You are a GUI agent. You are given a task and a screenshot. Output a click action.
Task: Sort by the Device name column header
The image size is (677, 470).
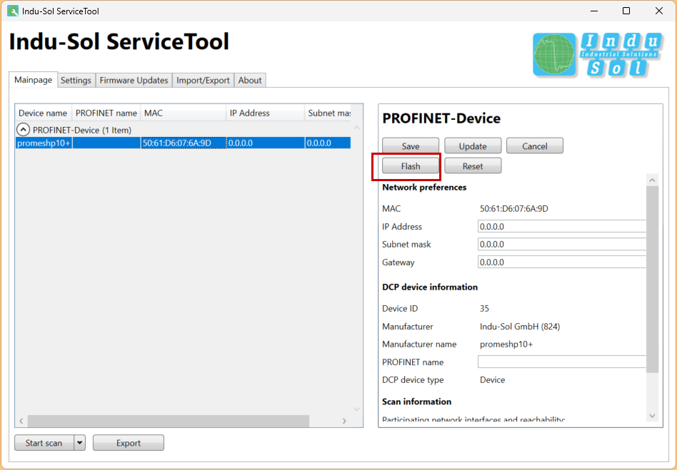43,113
